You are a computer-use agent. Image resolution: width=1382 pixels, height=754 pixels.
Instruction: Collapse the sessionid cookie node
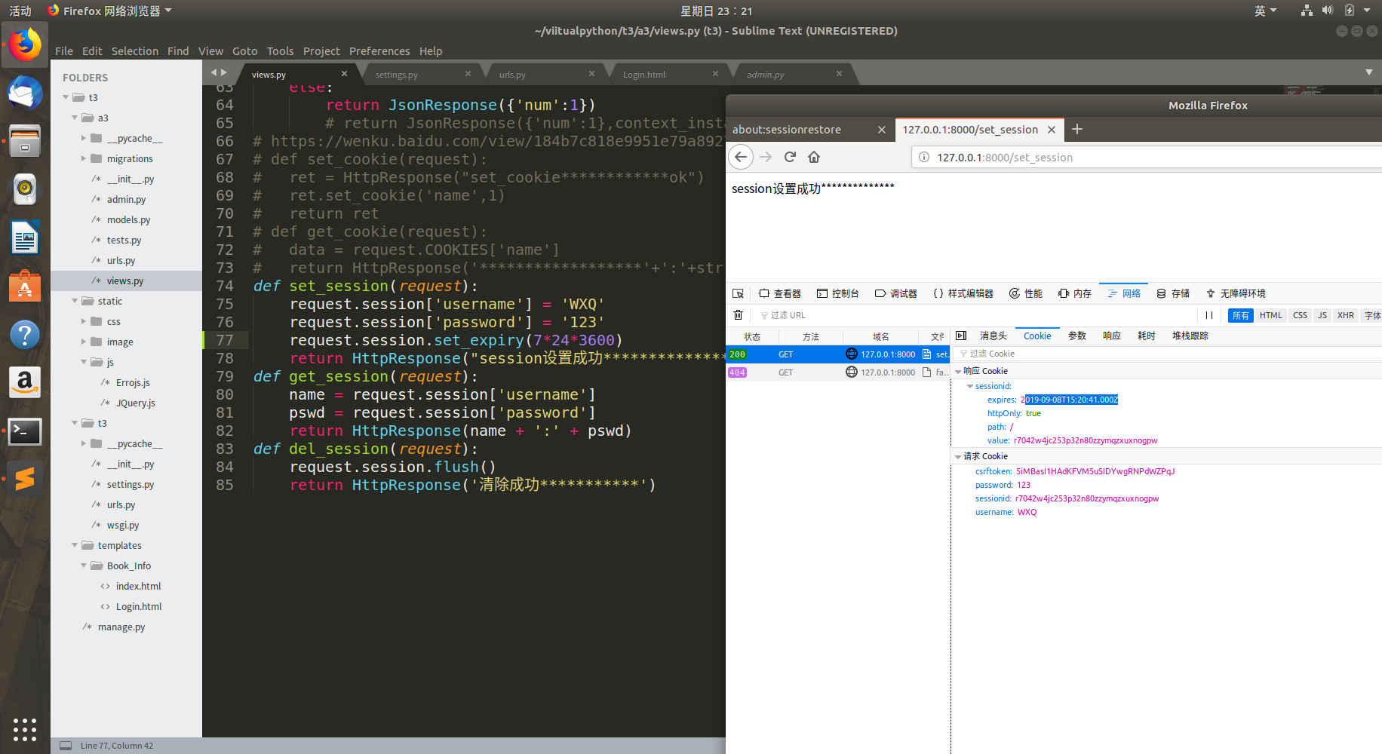970,386
